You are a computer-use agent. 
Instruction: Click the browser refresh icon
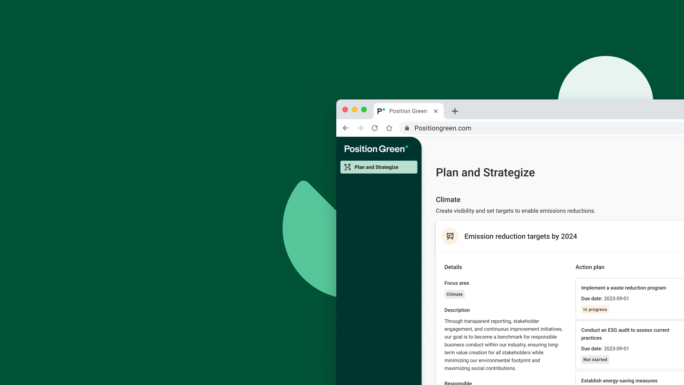pos(374,128)
